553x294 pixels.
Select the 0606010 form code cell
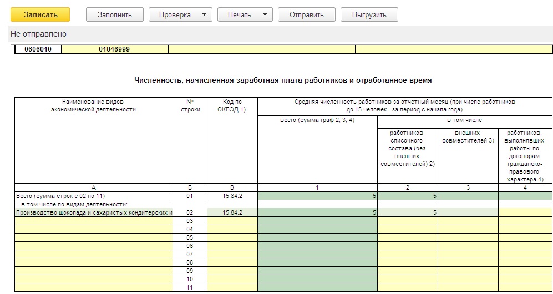click(38, 49)
